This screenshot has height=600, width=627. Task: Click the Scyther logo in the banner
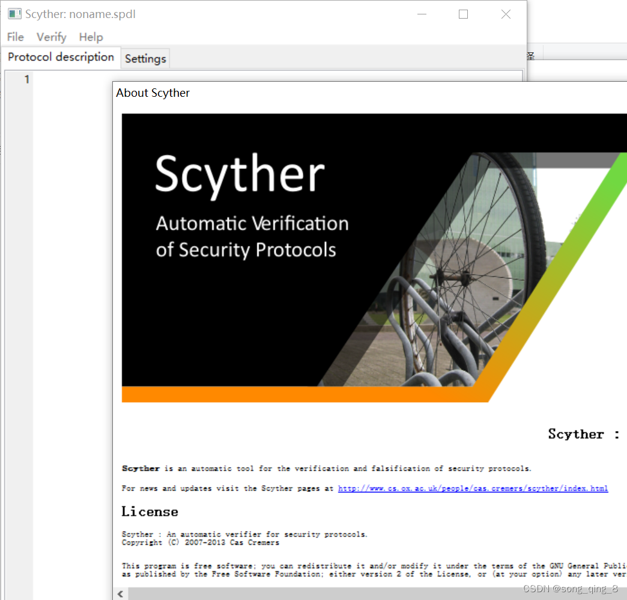click(240, 173)
